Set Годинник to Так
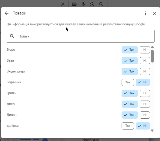This screenshot has height=141, width=160. (x=128, y=82)
